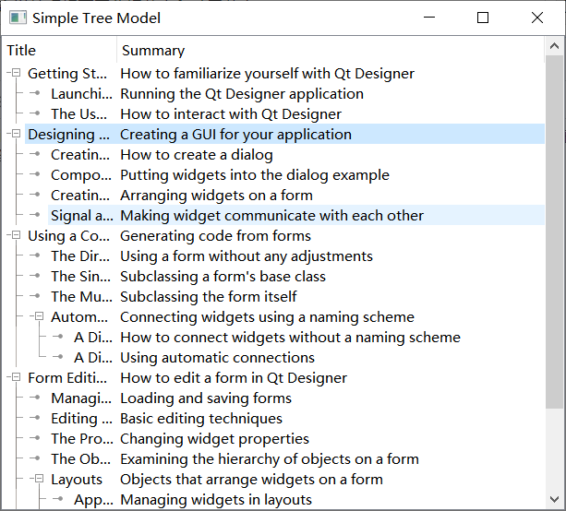566x511 pixels.
Task: Collapse the Automatic Connections subtree
Action: pos(39,316)
